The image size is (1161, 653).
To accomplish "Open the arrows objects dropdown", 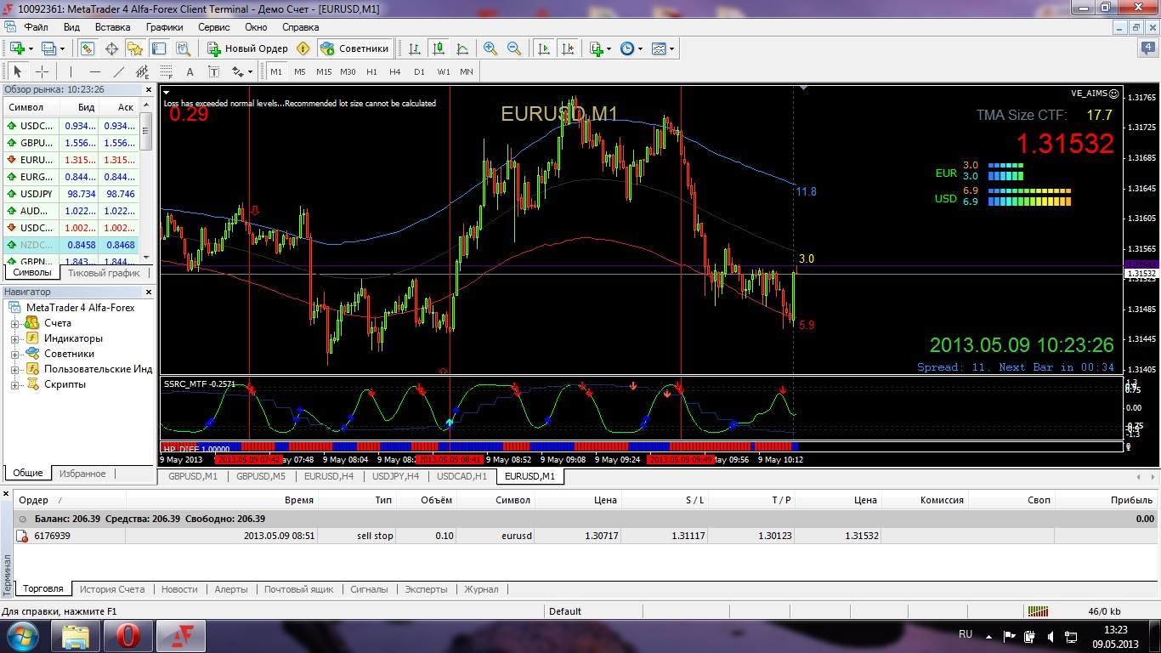I will click(x=242, y=71).
